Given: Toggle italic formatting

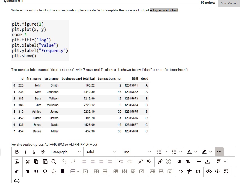Looking at the screenshot, I should [25, 152].
